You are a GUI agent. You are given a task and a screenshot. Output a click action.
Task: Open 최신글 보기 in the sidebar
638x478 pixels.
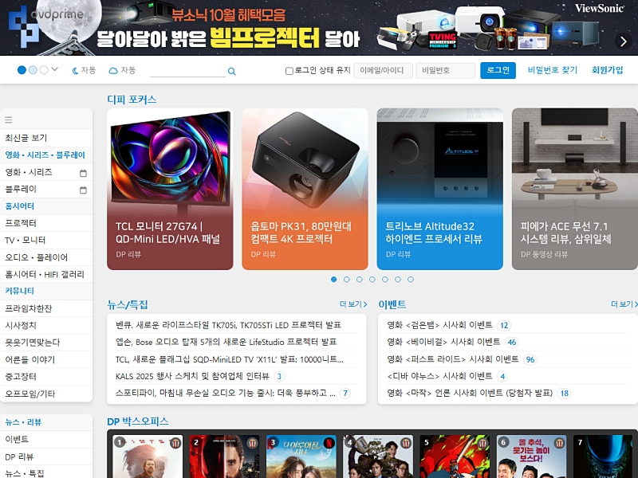26,138
